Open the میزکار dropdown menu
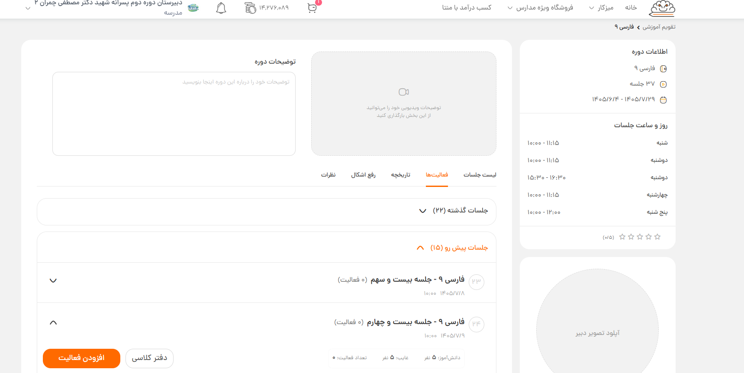This screenshot has height=373, width=744. [x=601, y=8]
